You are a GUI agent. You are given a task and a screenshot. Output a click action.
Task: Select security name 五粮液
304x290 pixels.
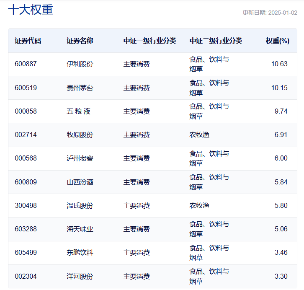pyautogui.click(x=79, y=111)
